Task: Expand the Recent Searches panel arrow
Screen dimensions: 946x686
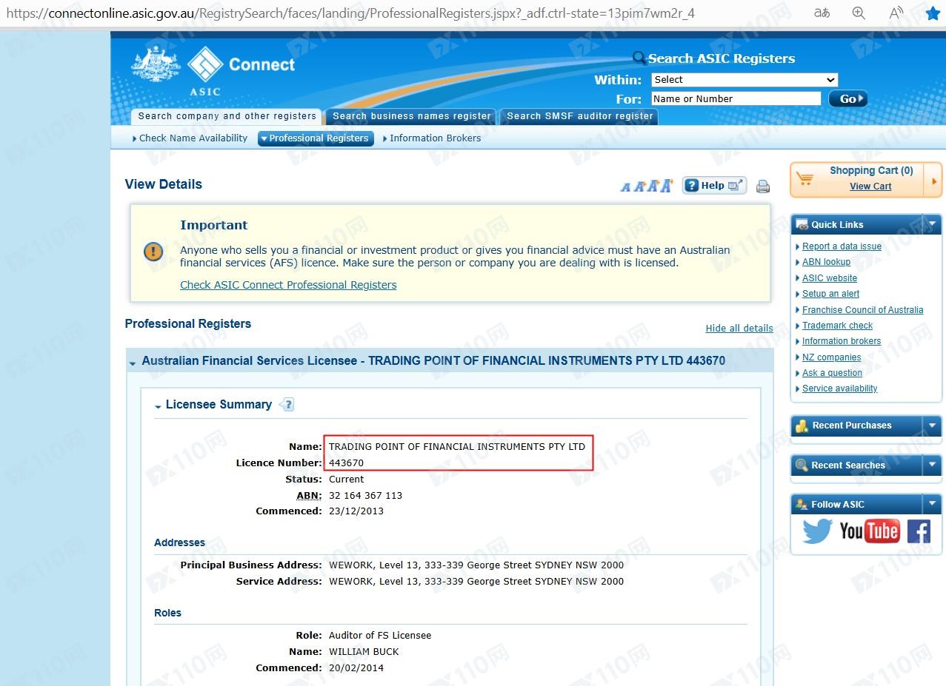Action: [932, 465]
